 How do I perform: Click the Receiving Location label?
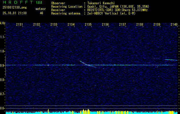(67, 7)
